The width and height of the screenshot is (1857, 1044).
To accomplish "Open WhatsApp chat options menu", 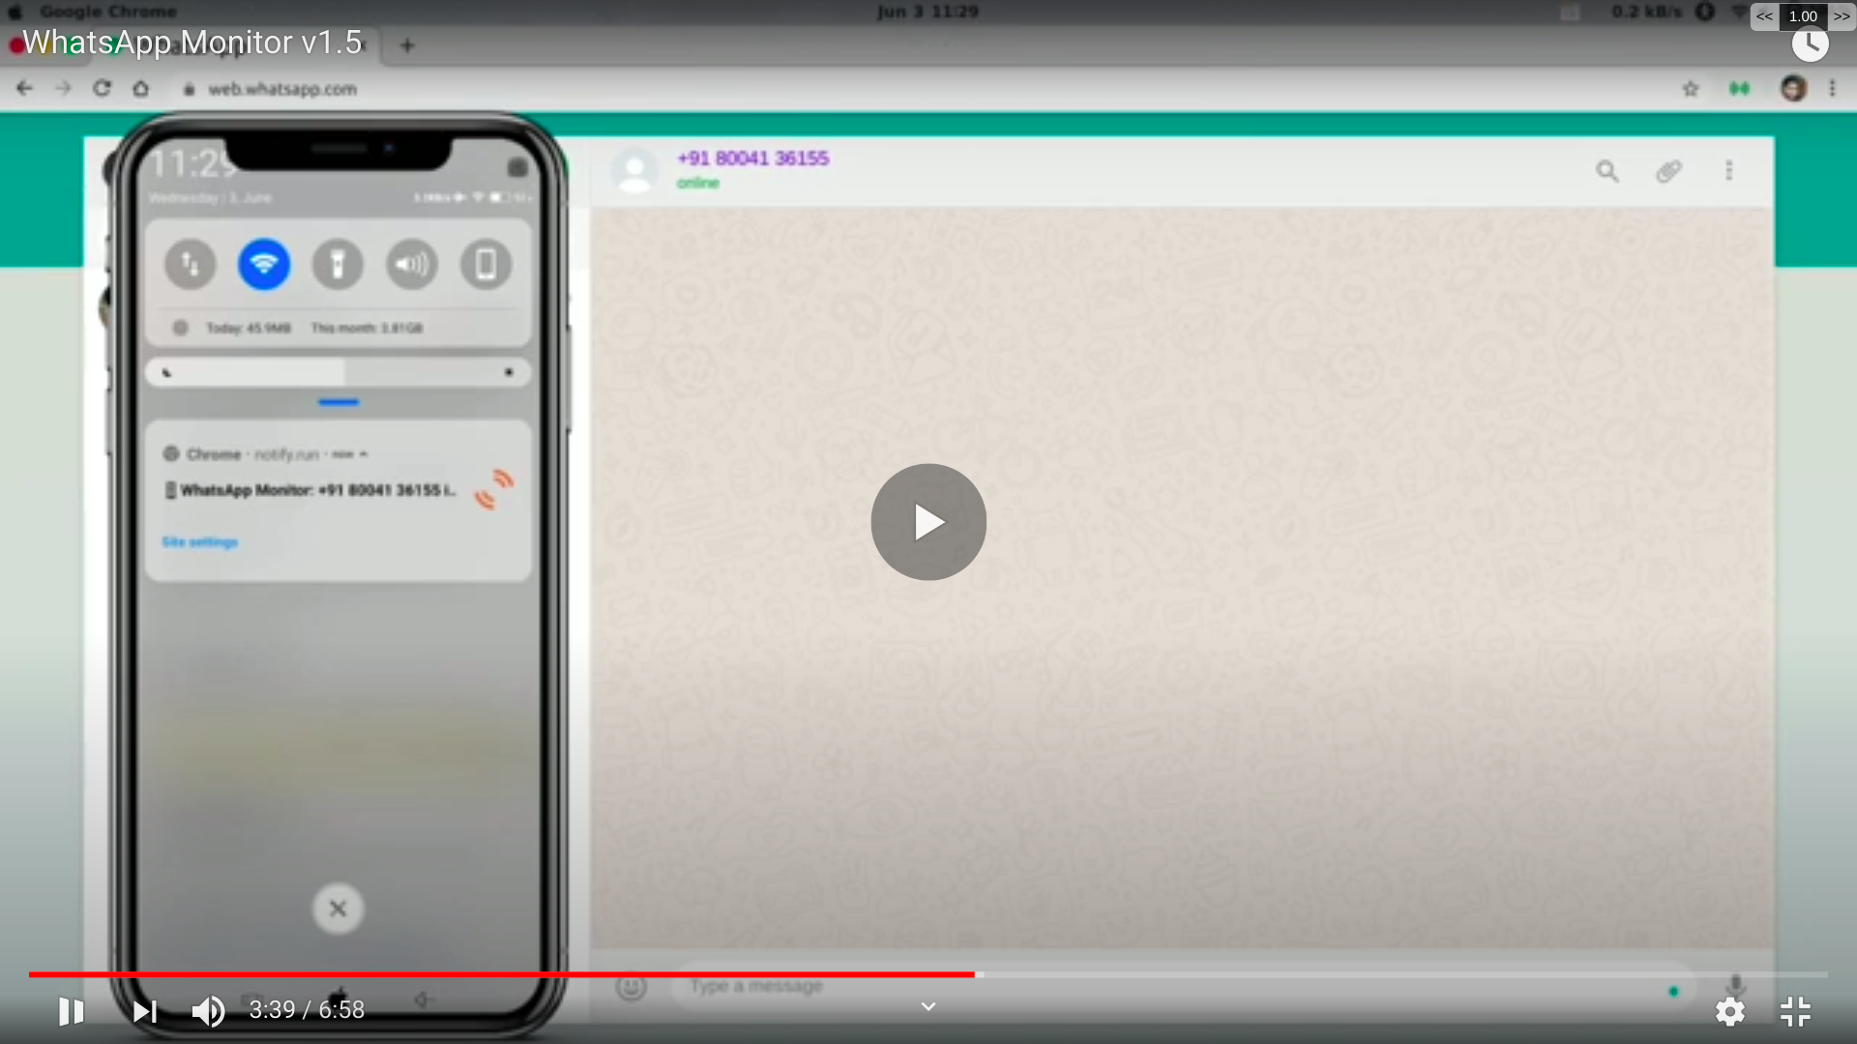I will pyautogui.click(x=1728, y=171).
